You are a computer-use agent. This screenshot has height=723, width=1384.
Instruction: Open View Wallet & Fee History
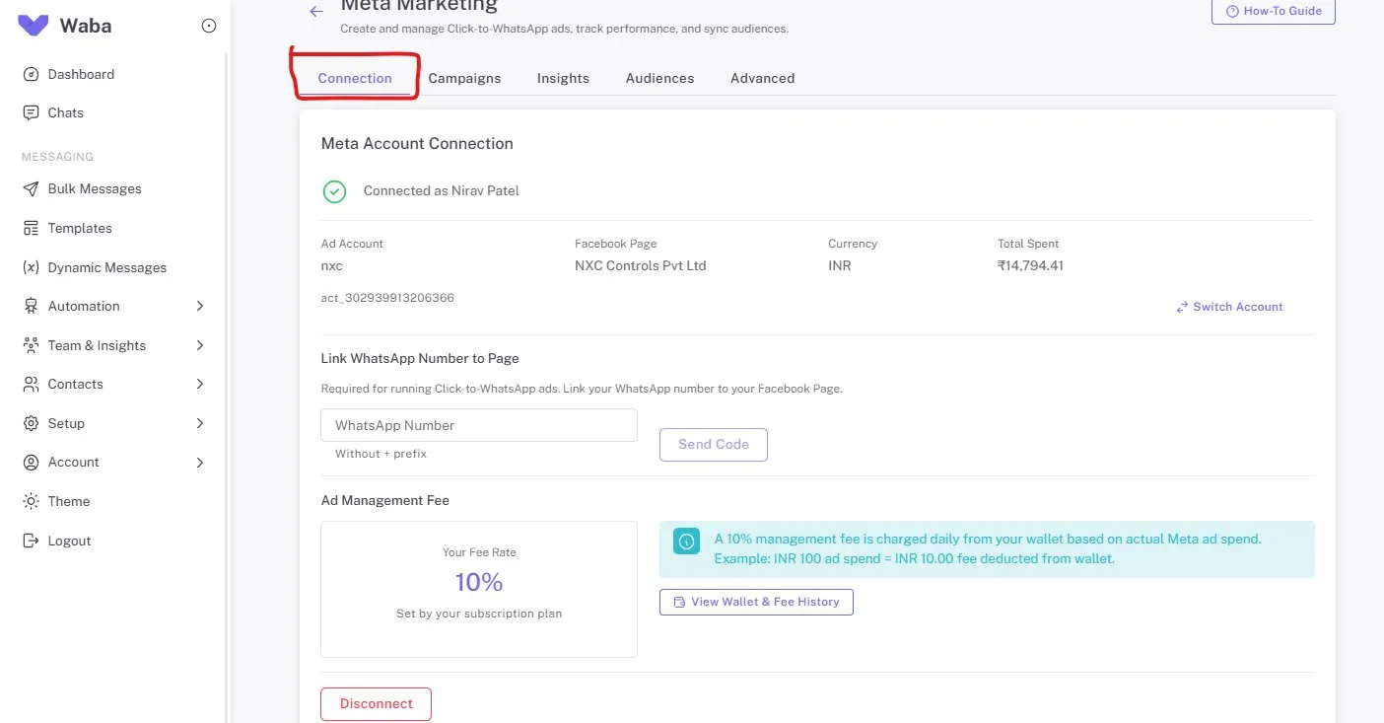click(x=756, y=602)
